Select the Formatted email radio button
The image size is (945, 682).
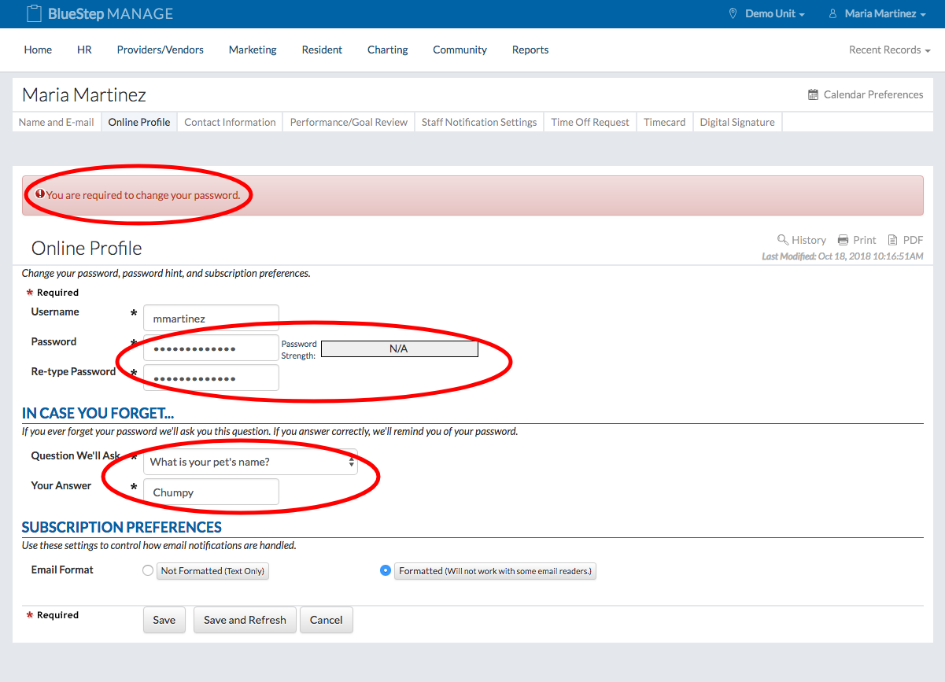pyautogui.click(x=386, y=571)
